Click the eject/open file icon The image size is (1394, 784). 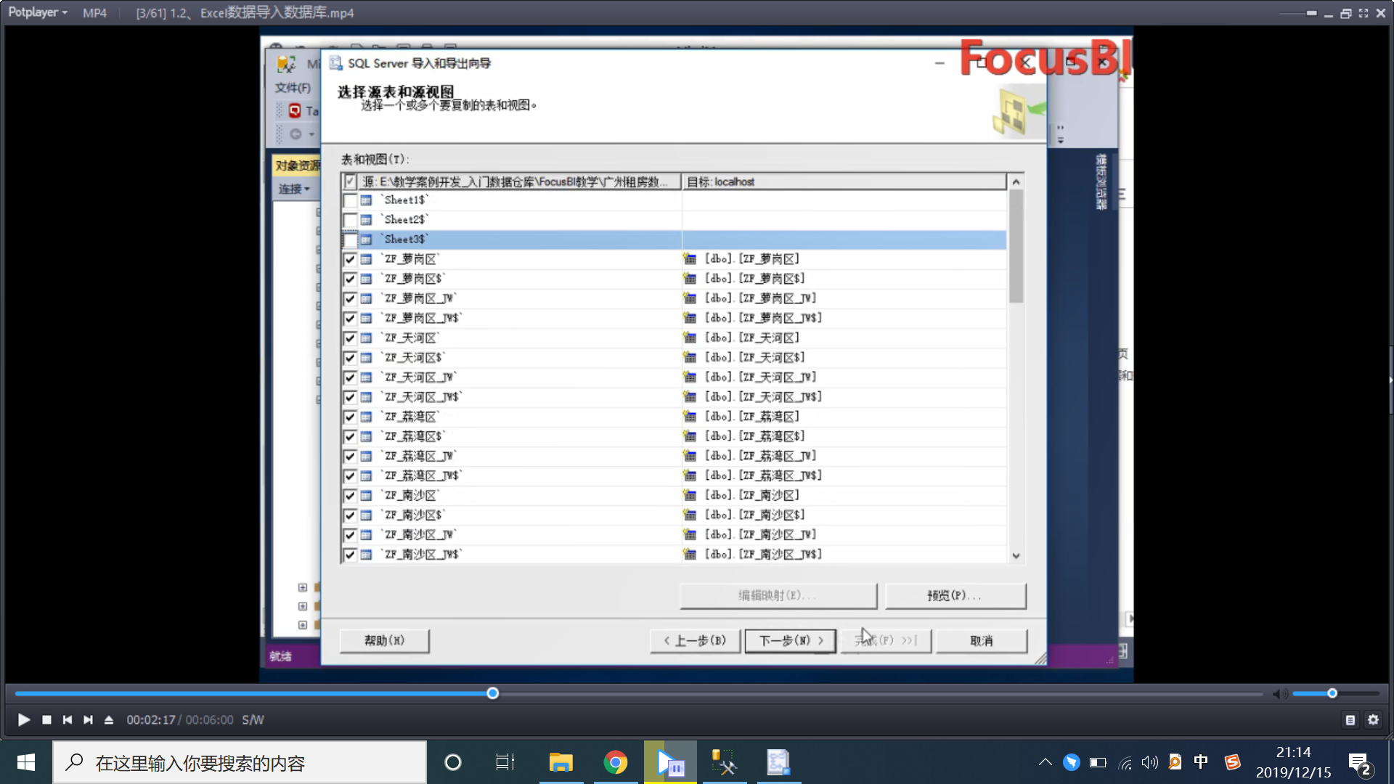coord(109,719)
